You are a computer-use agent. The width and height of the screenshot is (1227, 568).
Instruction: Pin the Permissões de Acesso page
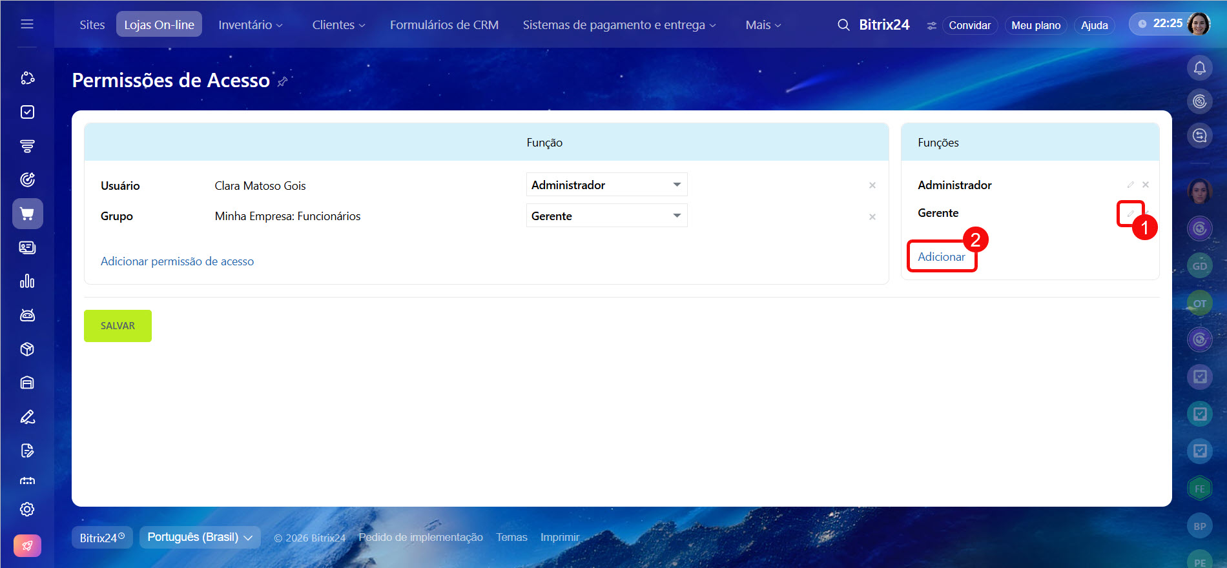[x=282, y=82]
